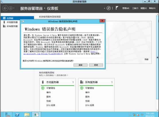Click the red security tray icon
This screenshot has height=117, width=159.
(138, 115)
